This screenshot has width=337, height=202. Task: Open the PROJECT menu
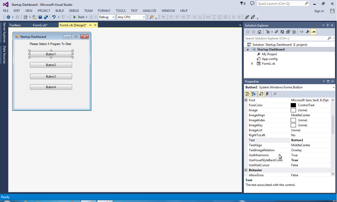tap(44, 11)
